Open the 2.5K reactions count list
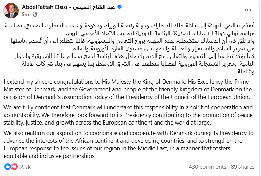This screenshot has width=261, height=176. [x=25, y=167]
